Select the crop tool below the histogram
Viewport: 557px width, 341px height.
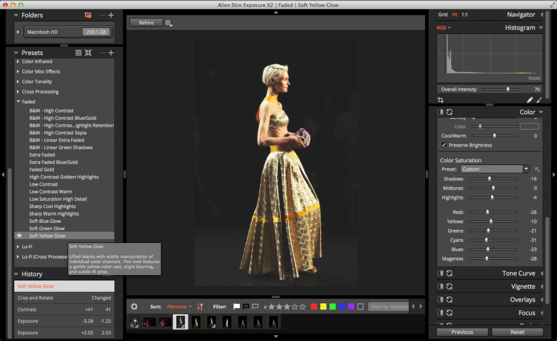441,100
